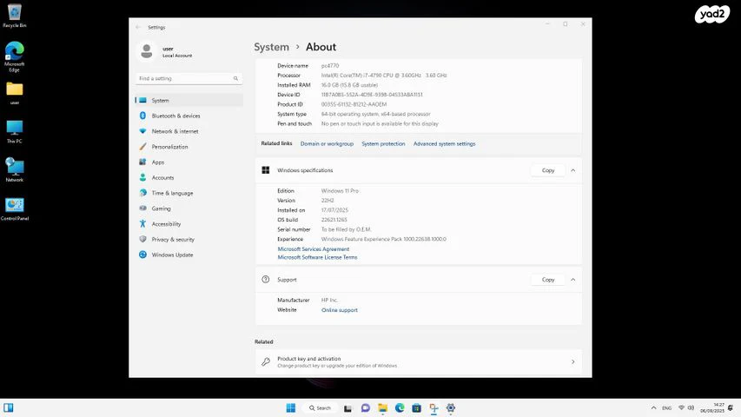Screen dimensions: 741x417
Task: Go back with the Settings back arrow
Action: point(138,28)
